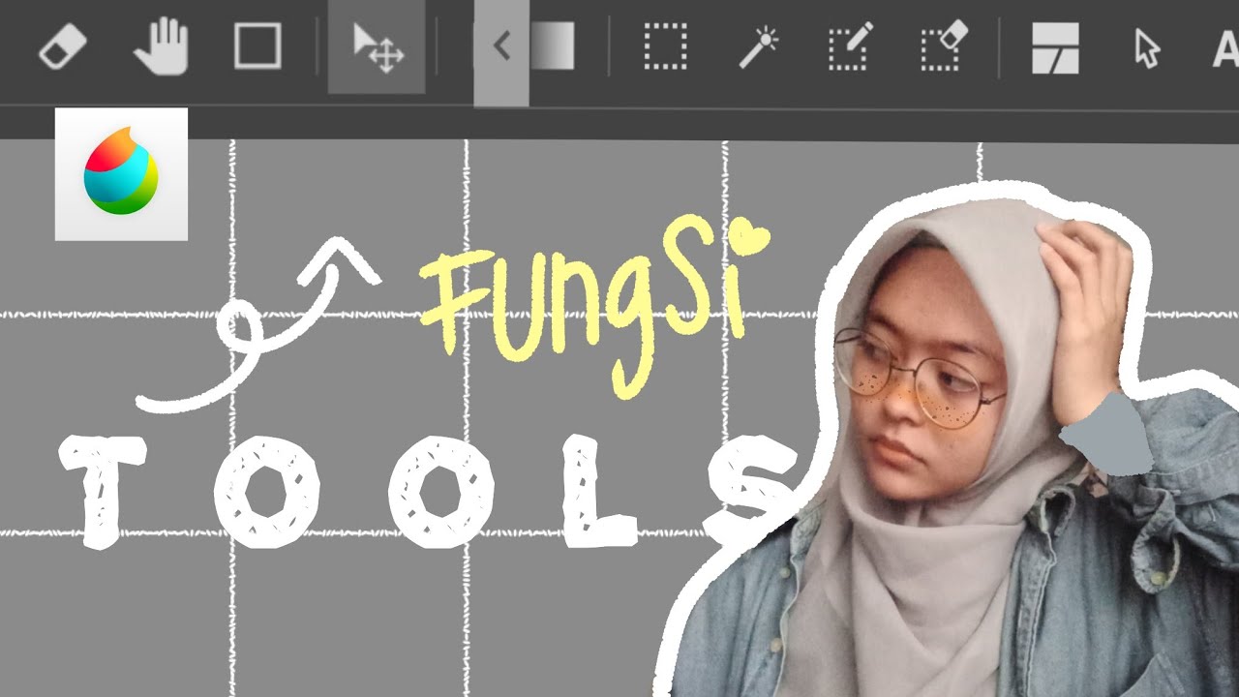Viewport: 1239px width, 697px height.
Task: Select the Gradient tool
Action: tap(553, 46)
